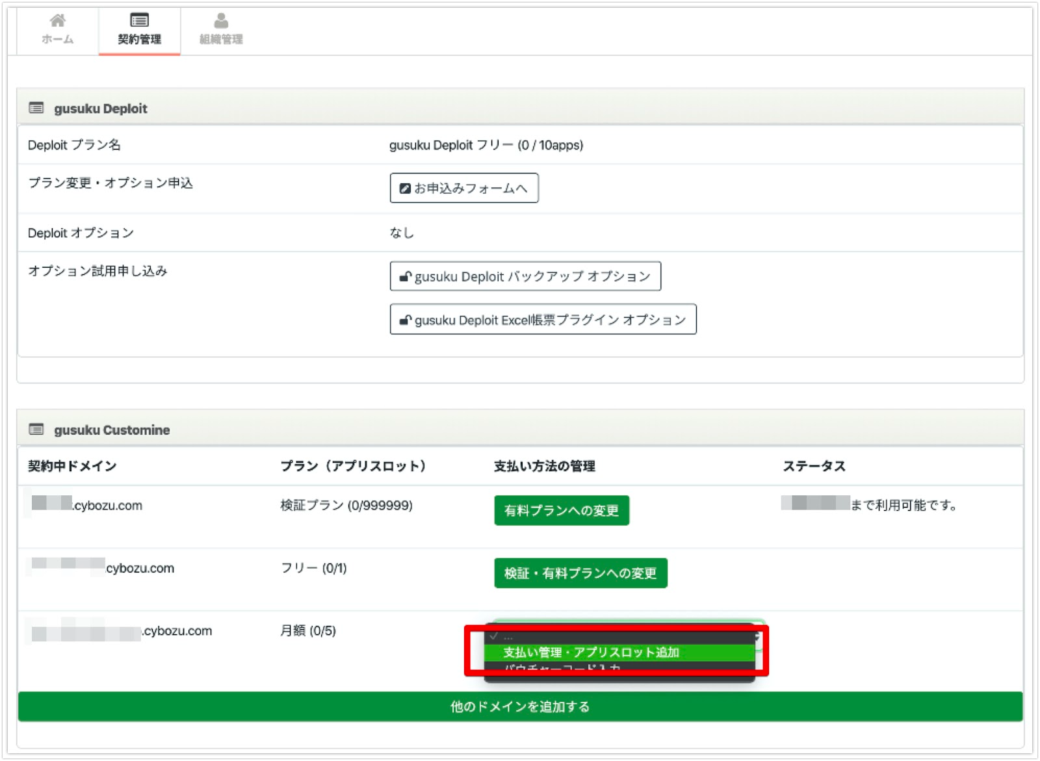Screen dimensions: 1040x761
Task: Click the 検証・有料プランへの変更 button
Action: pyautogui.click(x=580, y=573)
